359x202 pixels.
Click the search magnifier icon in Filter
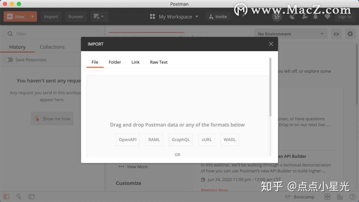point(10,34)
